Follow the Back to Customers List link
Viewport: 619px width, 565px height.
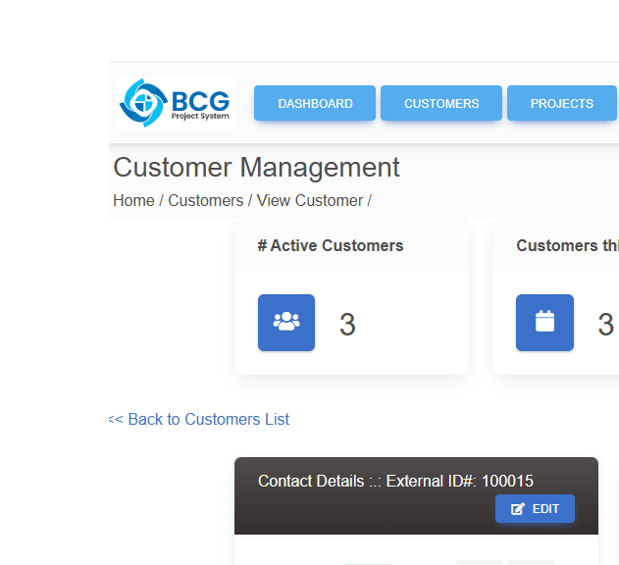click(x=199, y=419)
